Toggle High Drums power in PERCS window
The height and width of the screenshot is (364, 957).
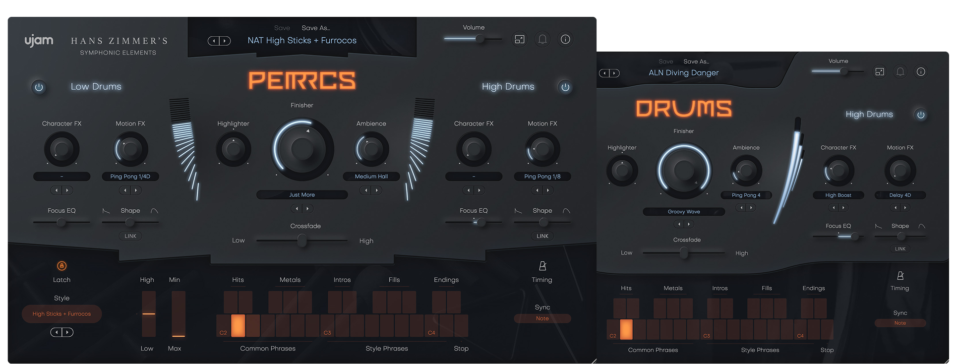[565, 87]
